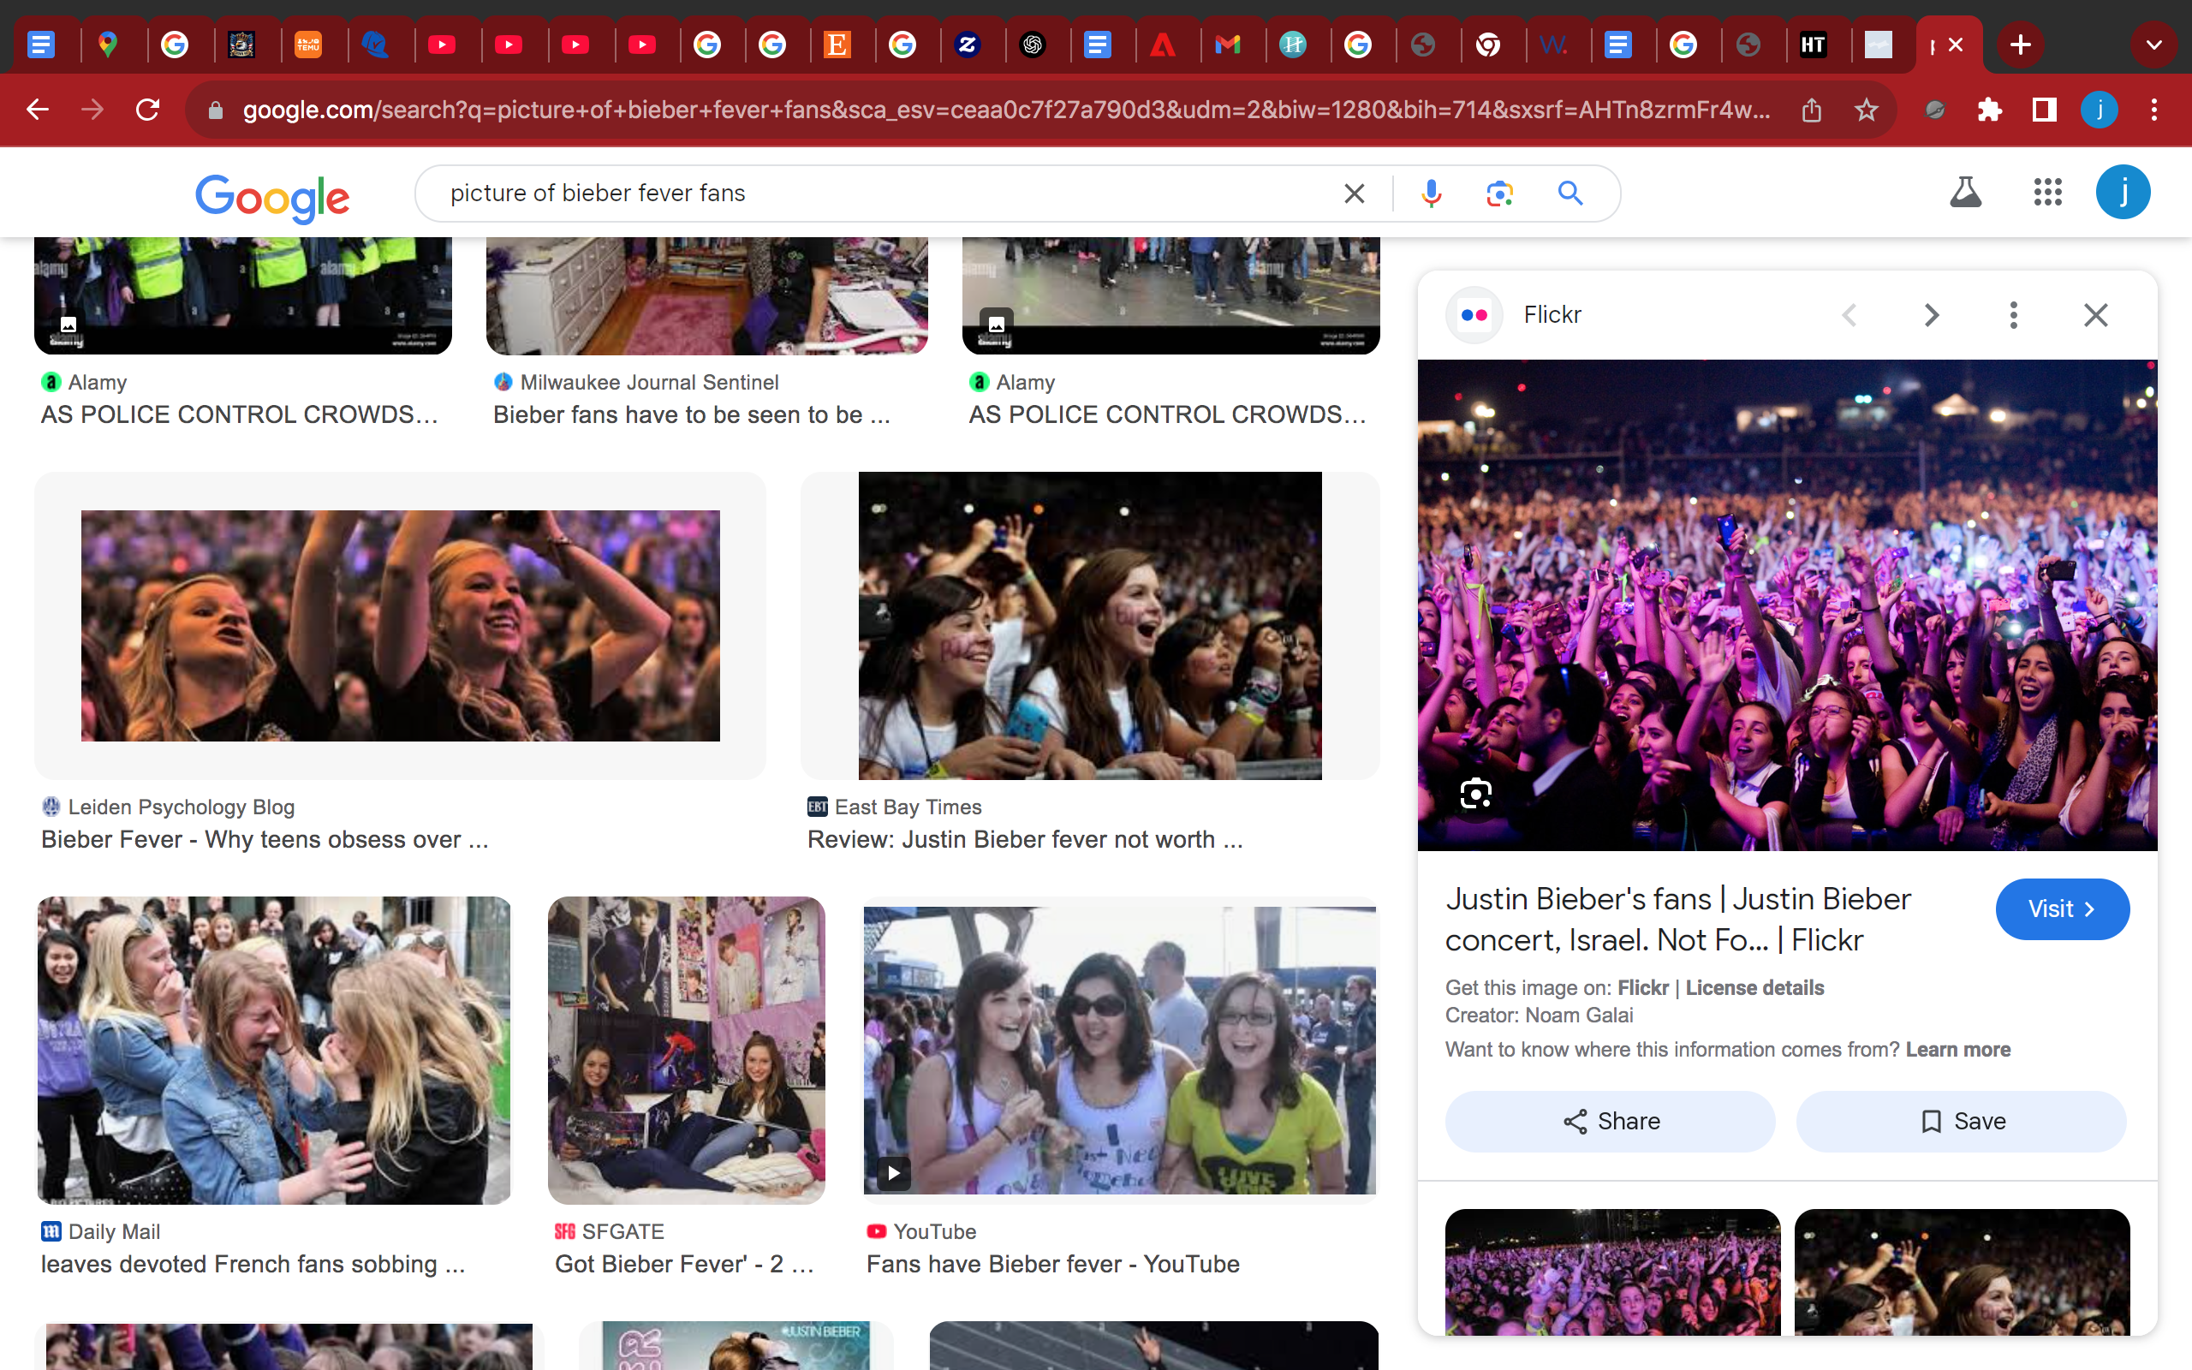Viewport: 2192px width, 1370px height.
Task: Switch to the Adobe tab
Action: point(1163,45)
